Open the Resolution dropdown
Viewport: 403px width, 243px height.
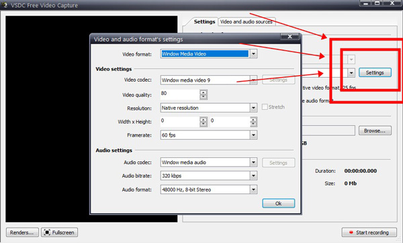point(253,108)
